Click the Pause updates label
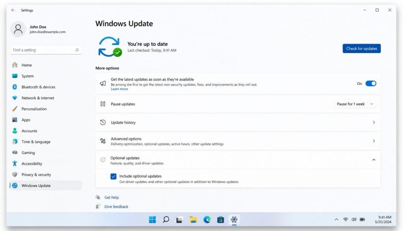The image size is (404, 231). [123, 104]
